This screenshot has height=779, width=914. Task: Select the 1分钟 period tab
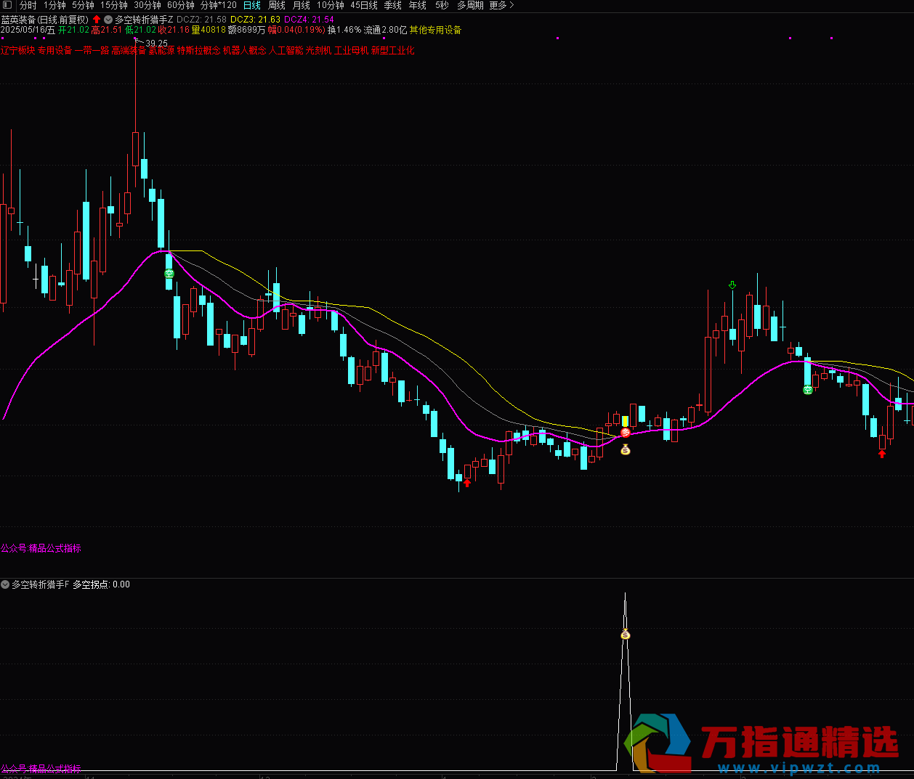tap(54, 5)
